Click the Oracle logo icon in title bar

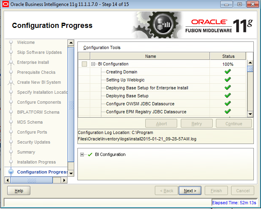coord(5,4)
